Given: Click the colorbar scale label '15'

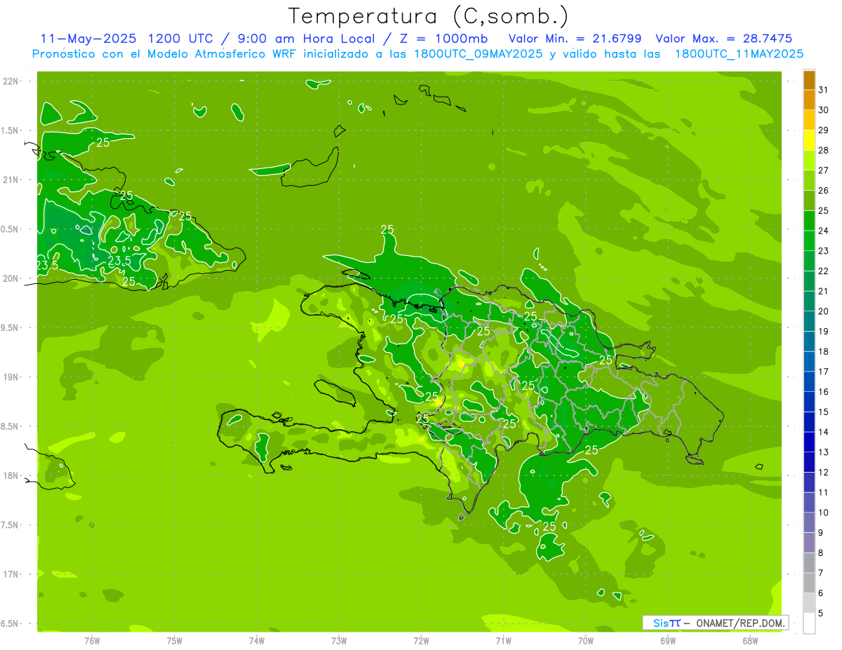Looking at the screenshot, I should coord(824,412).
